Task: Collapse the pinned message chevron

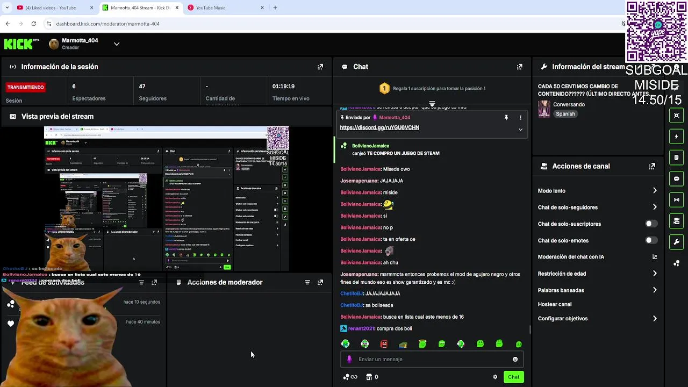Action: coord(520,129)
